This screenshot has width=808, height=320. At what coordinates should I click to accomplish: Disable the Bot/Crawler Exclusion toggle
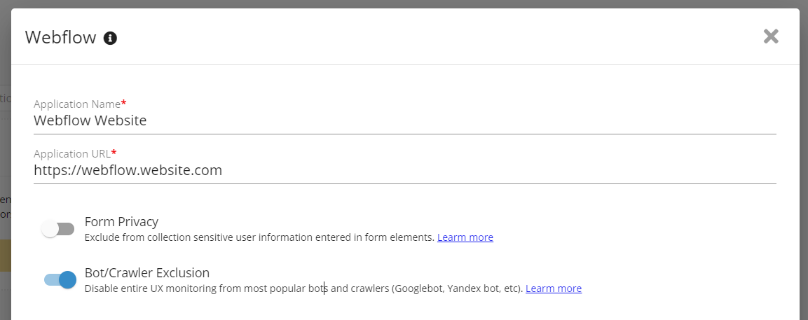click(60, 280)
